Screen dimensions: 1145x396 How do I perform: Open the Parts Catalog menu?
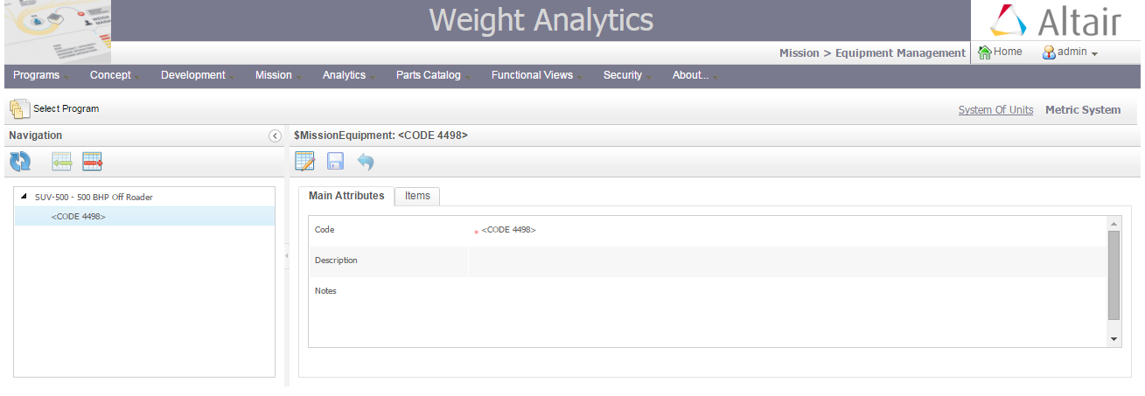click(x=433, y=75)
